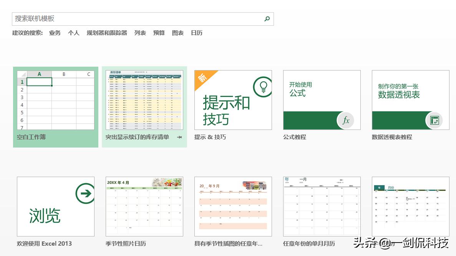Select the fx Formula tutorial icon

coord(345,120)
